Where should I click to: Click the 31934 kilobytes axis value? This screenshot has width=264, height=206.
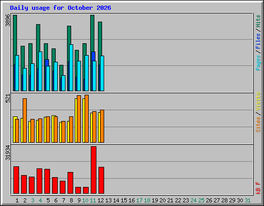pos(8,152)
